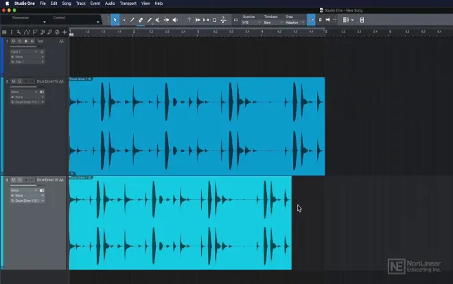453x284 pixels.
Task: Mute track 2 DrumDrive115
Action: (x=13, y=81)
